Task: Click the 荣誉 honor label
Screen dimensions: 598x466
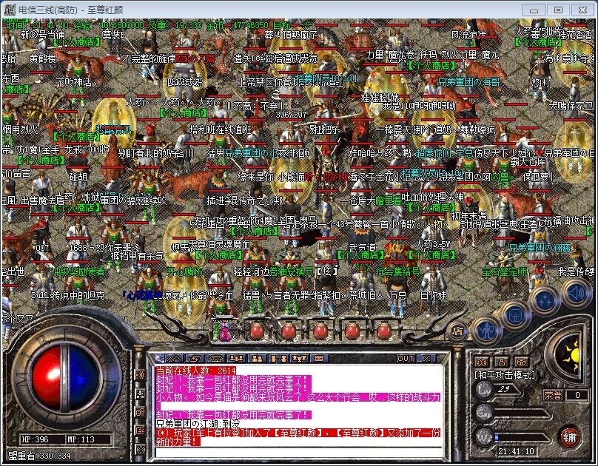Action: point(553,395)
